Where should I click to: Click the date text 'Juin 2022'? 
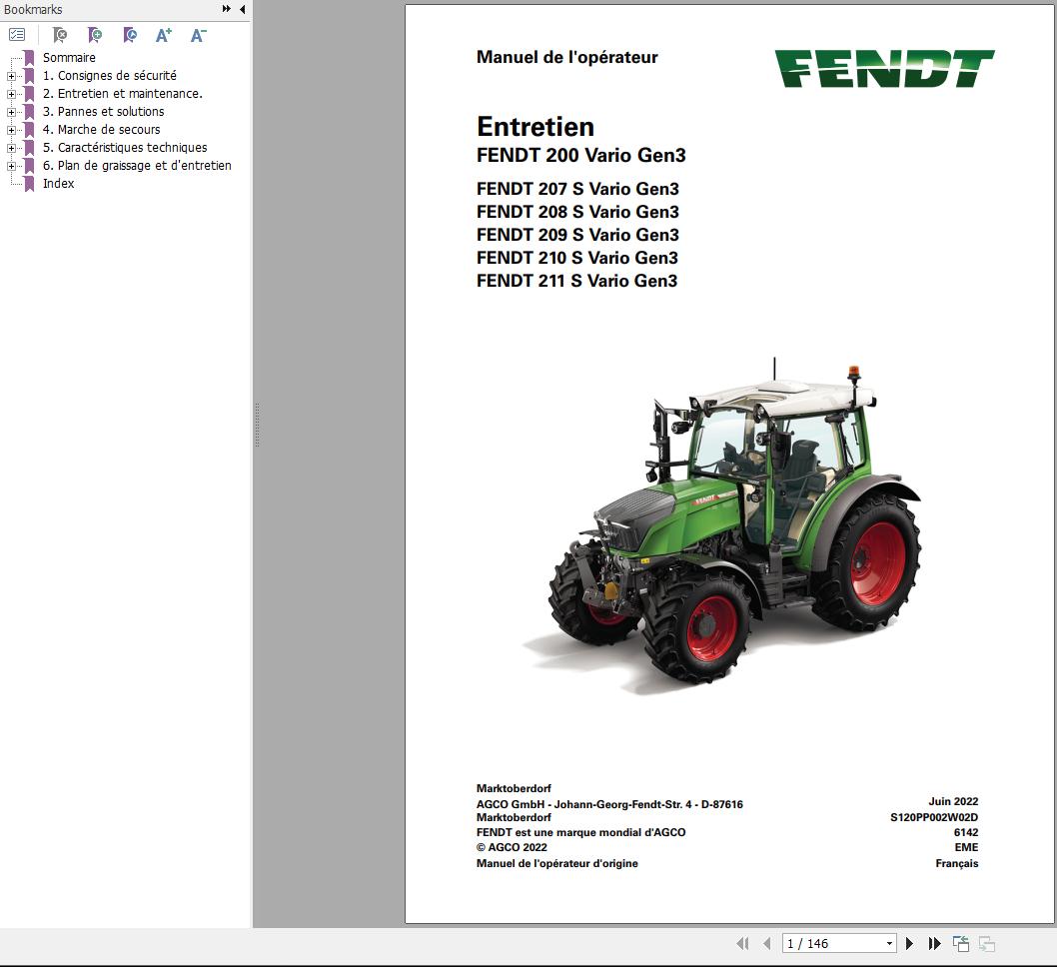click(953, 801)
